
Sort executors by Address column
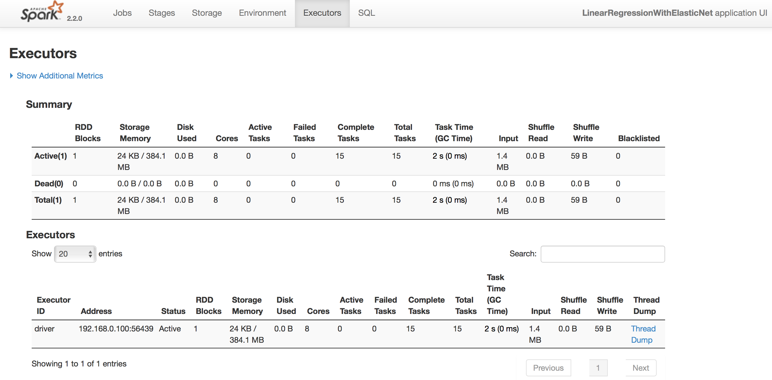pos(96,311)
